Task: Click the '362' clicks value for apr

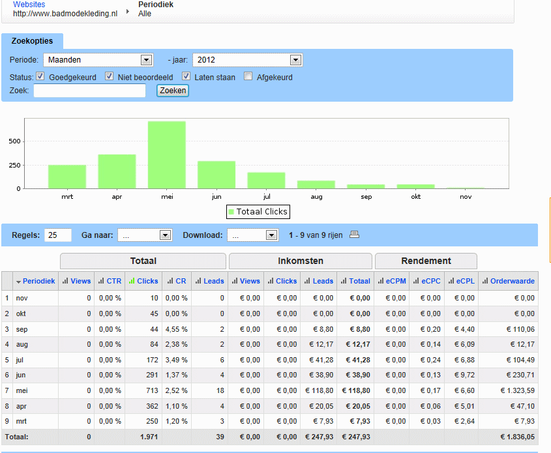Action: tap(152, 406)
